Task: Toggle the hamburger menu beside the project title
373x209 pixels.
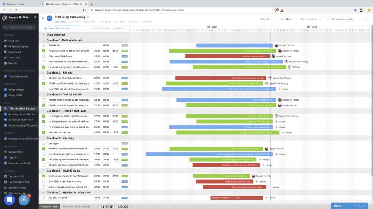Action: pyautogui.click(x=43, y=18)
